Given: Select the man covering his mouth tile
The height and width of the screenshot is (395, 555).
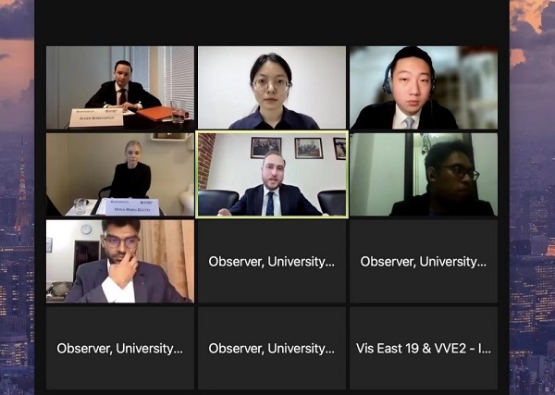Looking at the screenshot, I should click(x=120, y=261).
